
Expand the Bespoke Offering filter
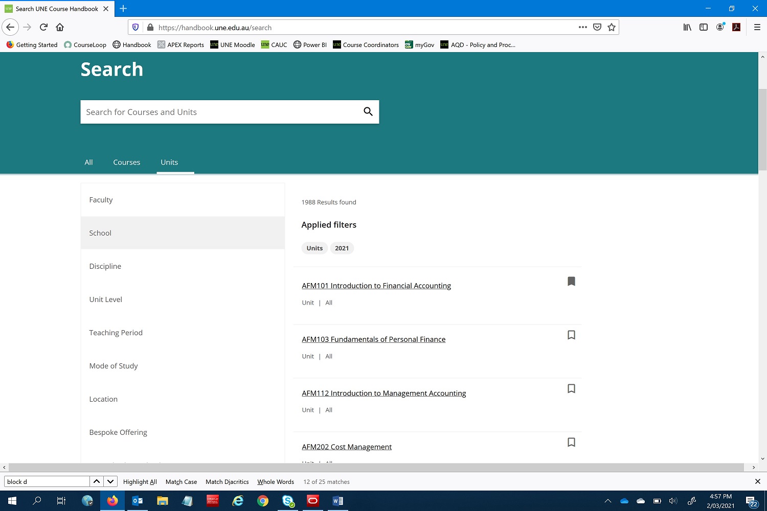(x=183, y=432)
